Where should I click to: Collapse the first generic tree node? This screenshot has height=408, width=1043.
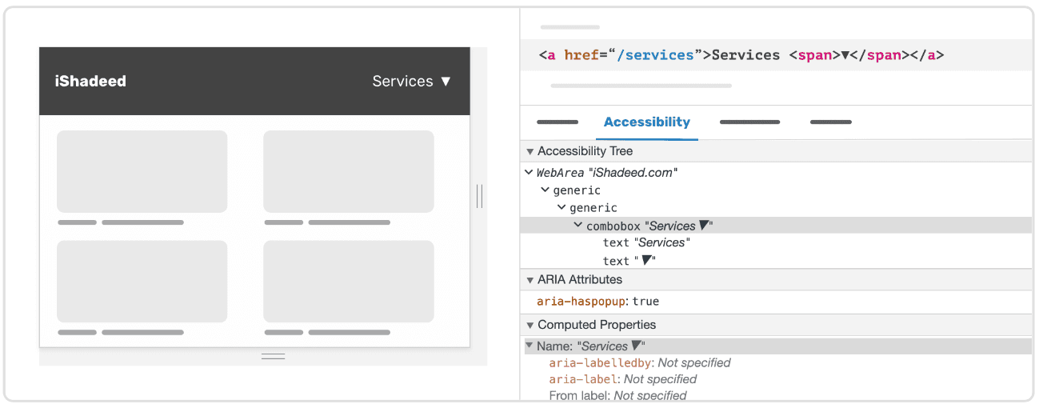545,190
